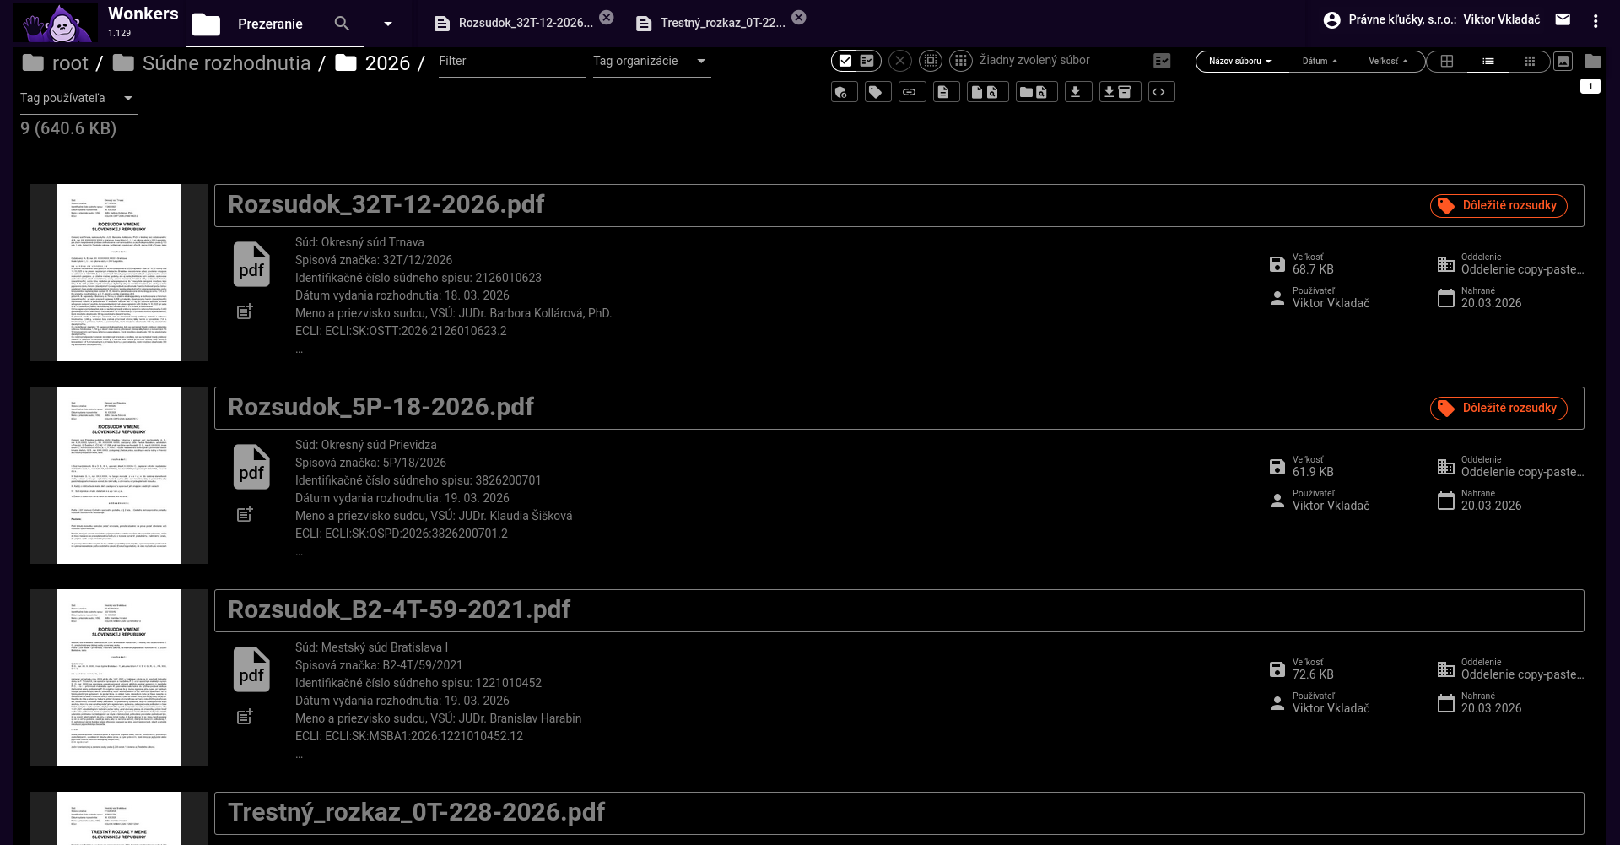
Task: Expand the Tag používateľa dropdown
Action: tap(78, 99)
